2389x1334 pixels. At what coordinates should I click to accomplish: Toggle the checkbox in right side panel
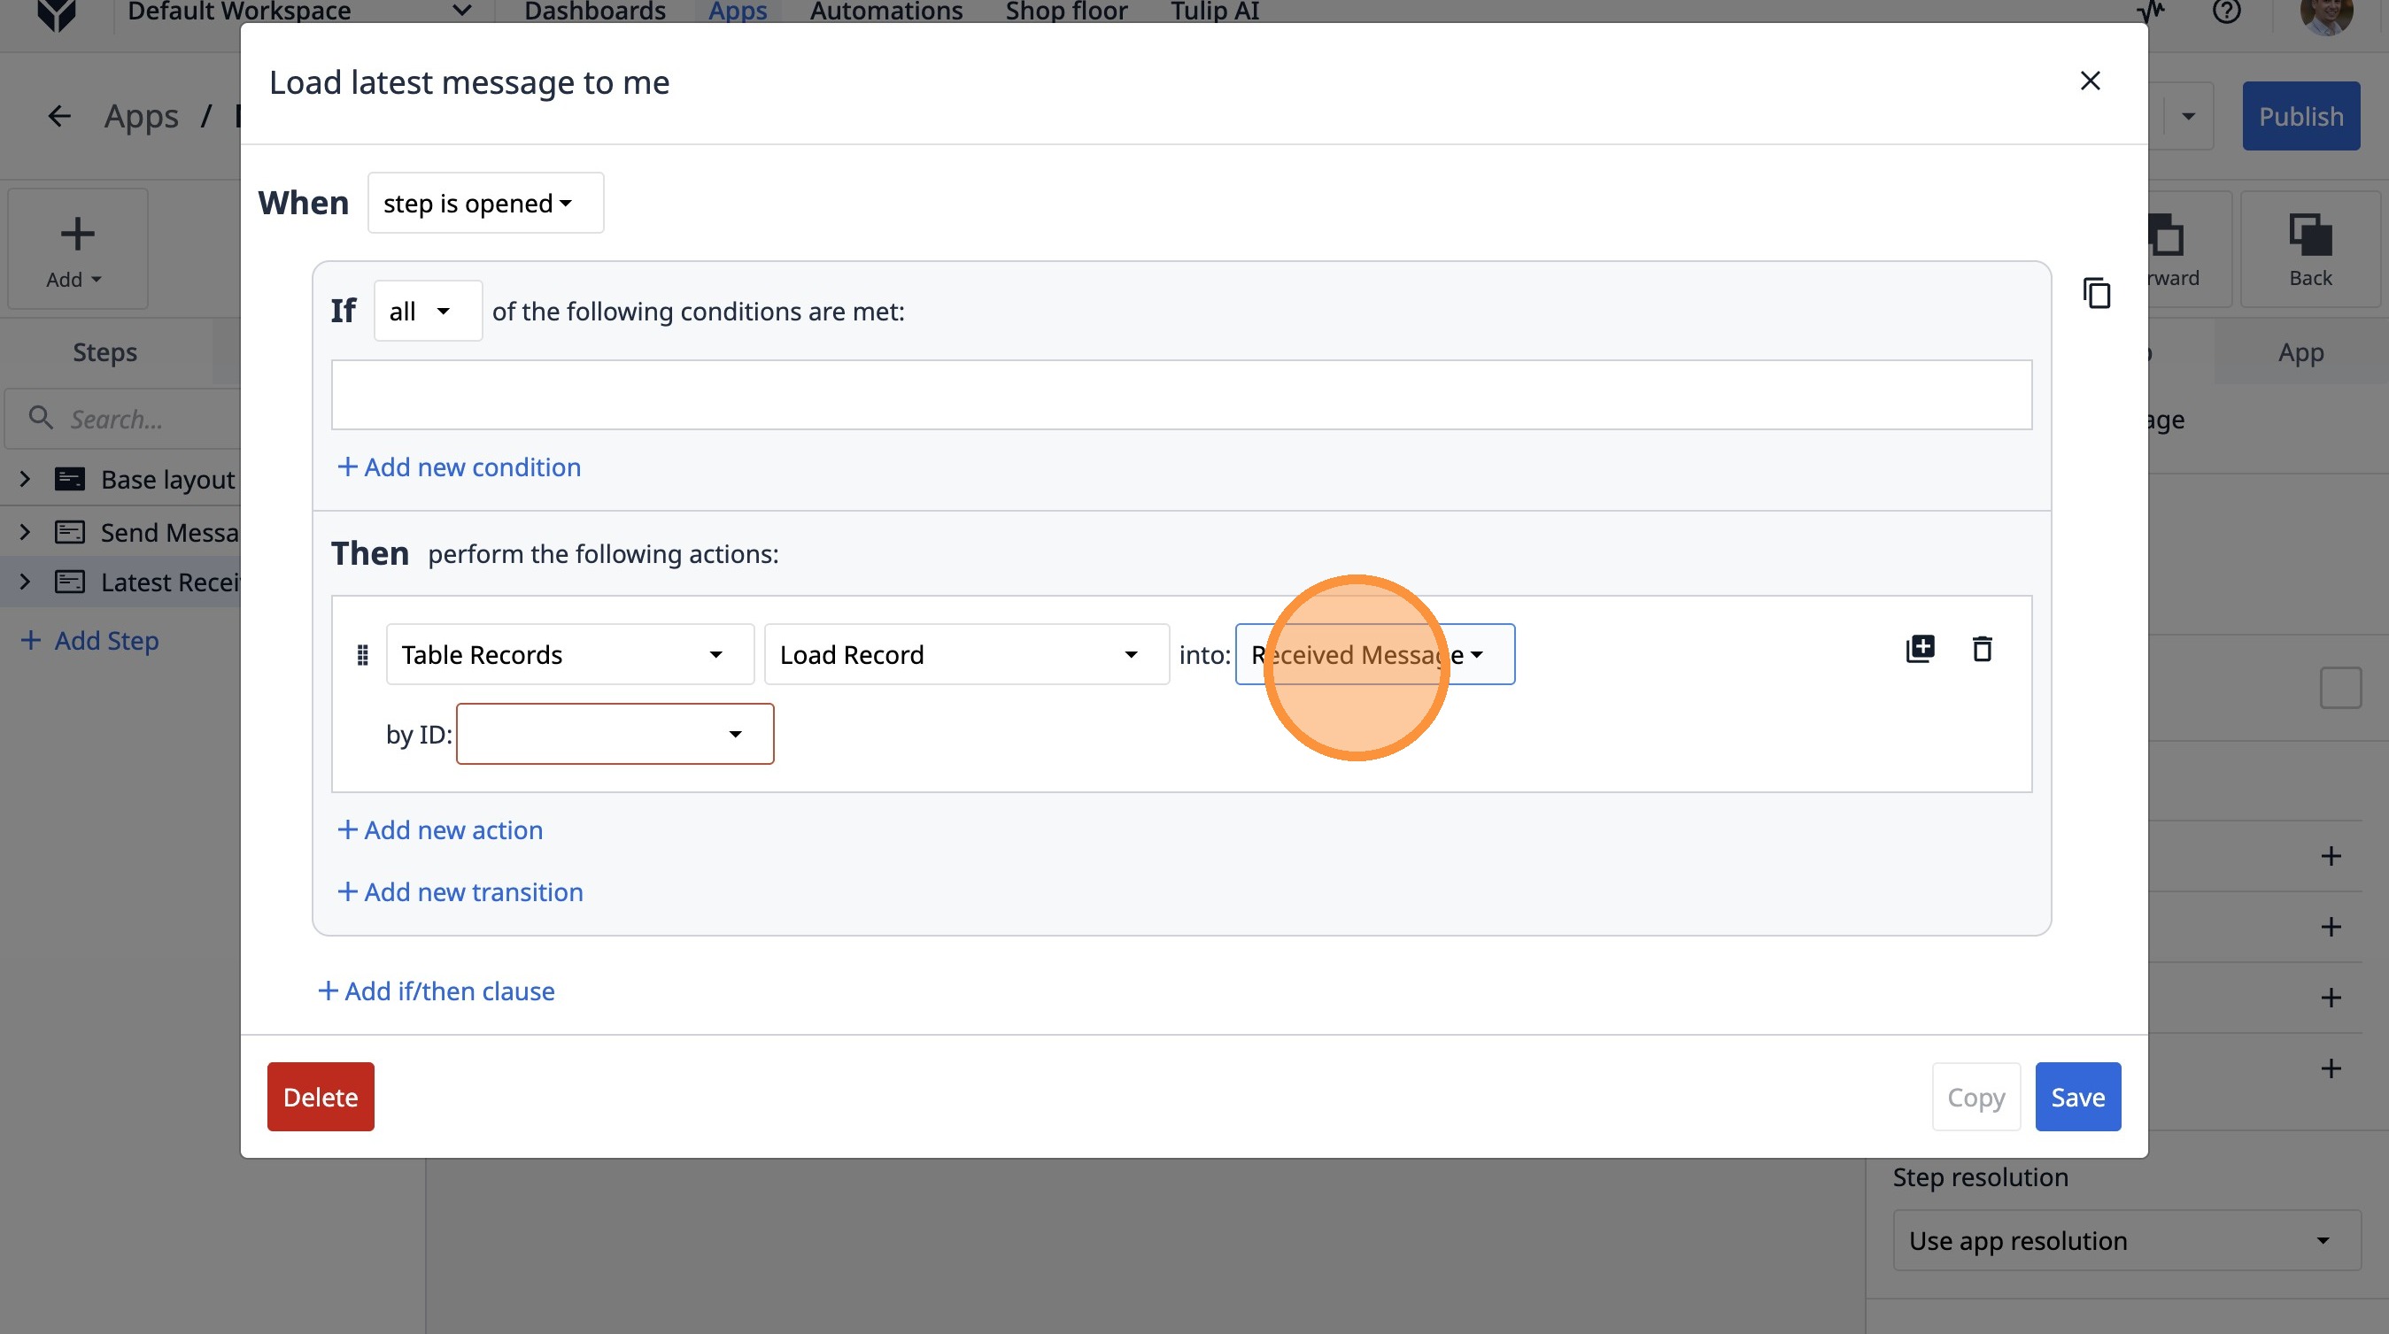[2339, 688]
